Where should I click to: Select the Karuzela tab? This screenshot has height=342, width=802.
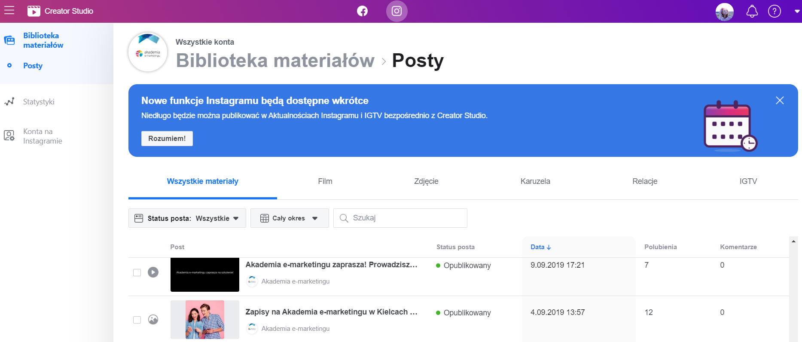click(535, 181)
